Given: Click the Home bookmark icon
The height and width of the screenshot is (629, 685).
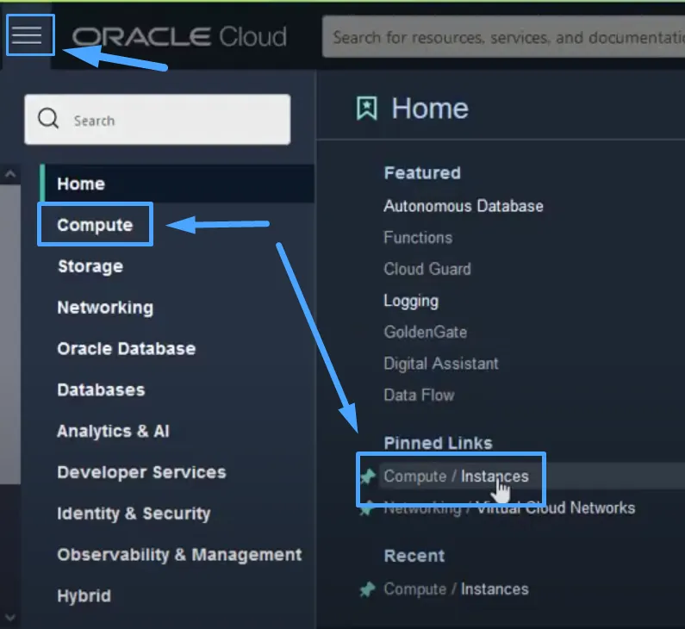Looking at the screenshot, I should click(367, 109).
